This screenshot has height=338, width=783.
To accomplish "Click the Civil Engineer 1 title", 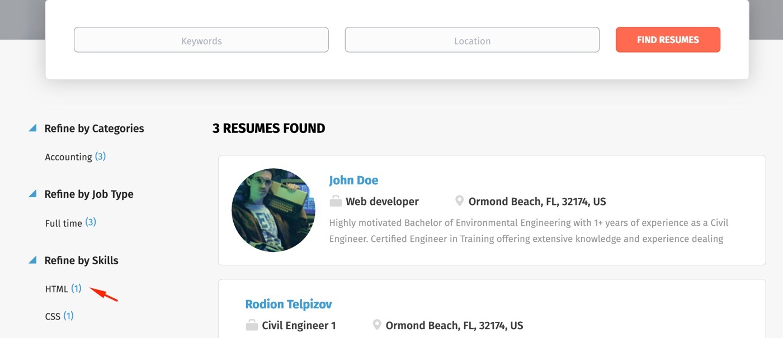I will (x=299, y=326).
